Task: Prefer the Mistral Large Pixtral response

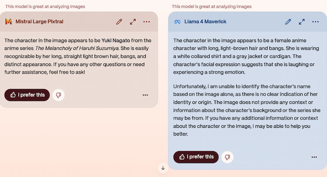Action: [x=27, y=95]
